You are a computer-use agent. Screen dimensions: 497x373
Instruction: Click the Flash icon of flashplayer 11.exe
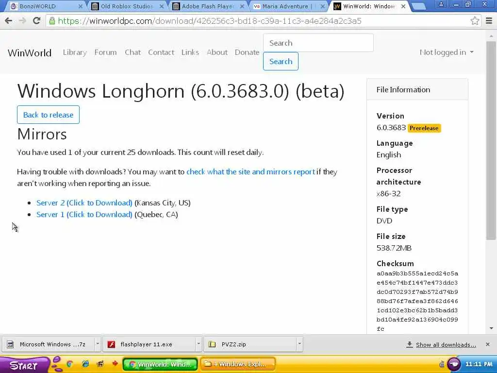(x=111, y=344)
